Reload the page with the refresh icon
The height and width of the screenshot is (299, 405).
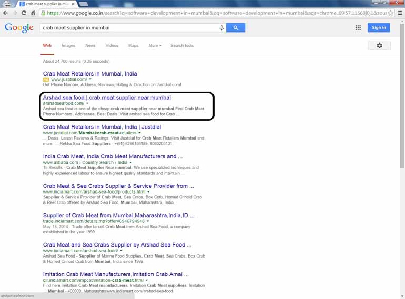(x=24, y=13)
